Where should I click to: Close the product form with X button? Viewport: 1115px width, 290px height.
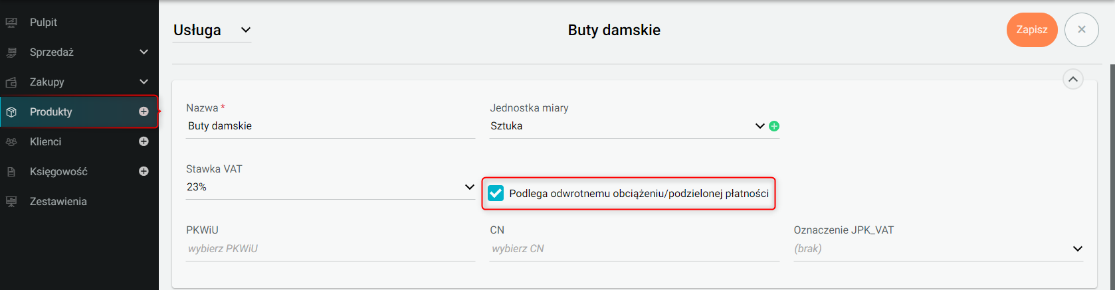(1081, 30)
